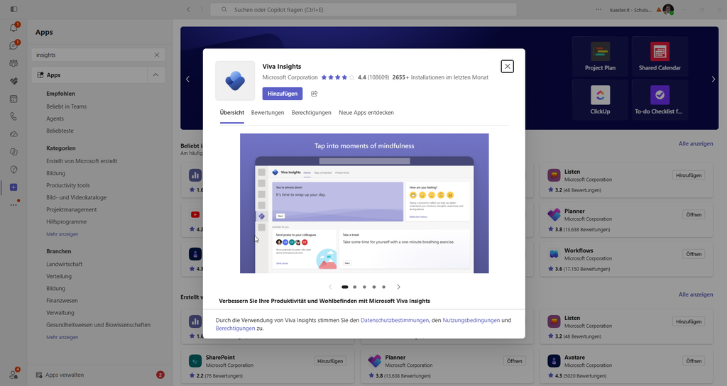Open the OneDrive cloud icon in sidebar
This screenshot has width=727, height=386.
click(x=13, y=134)
